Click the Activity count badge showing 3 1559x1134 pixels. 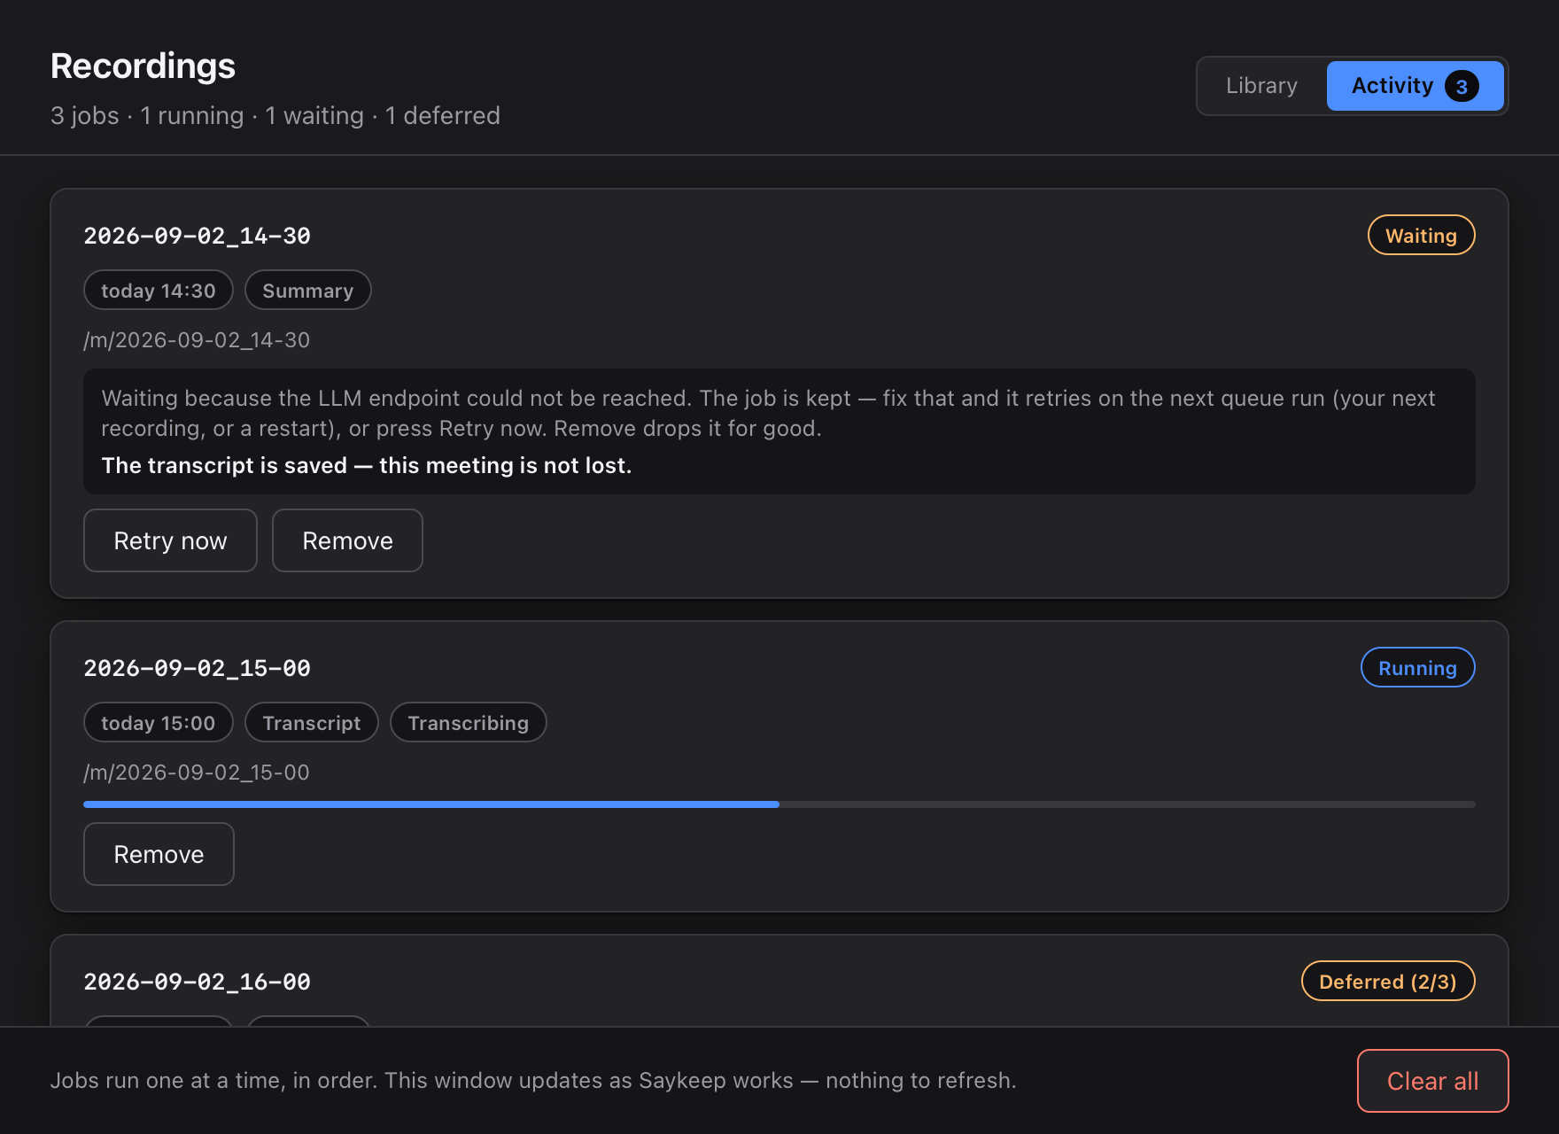[x=1462, y=86]
